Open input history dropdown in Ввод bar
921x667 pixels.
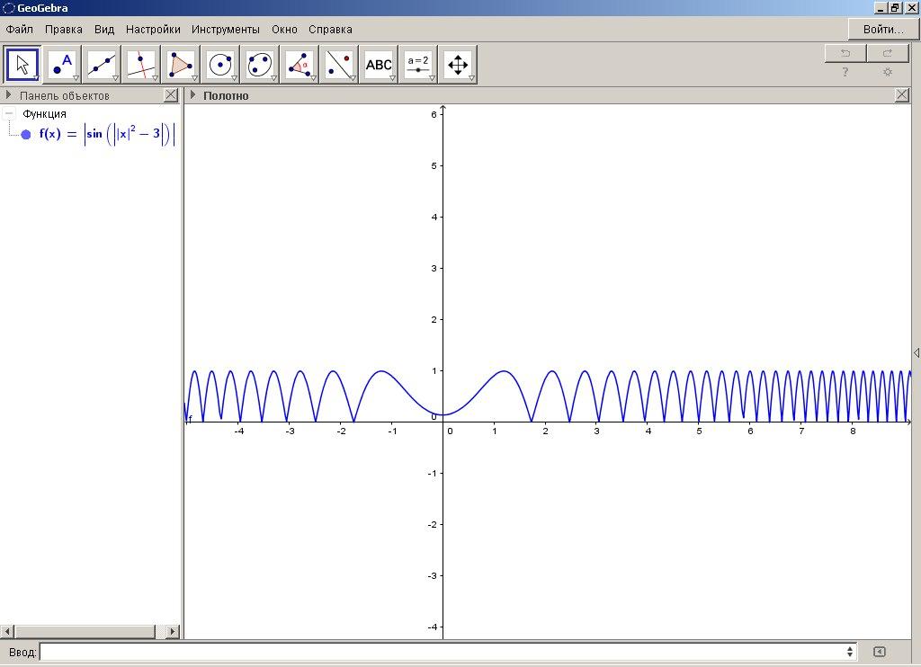849,652
